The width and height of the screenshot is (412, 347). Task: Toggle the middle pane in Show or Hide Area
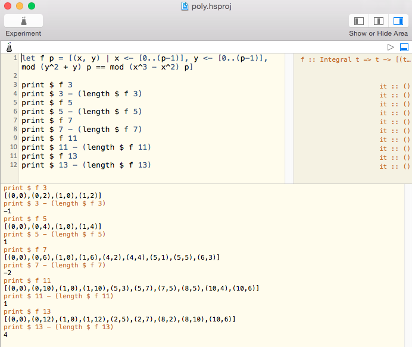coord(378,21)
